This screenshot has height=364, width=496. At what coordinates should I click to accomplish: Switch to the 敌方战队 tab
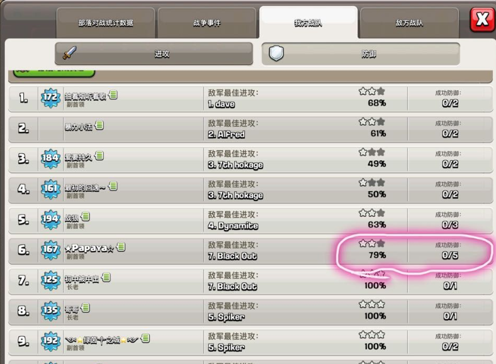point(409,23)
